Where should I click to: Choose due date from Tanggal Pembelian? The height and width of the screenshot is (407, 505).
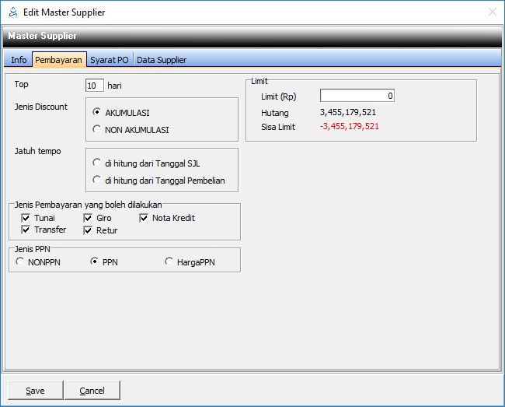coord(97,181)
